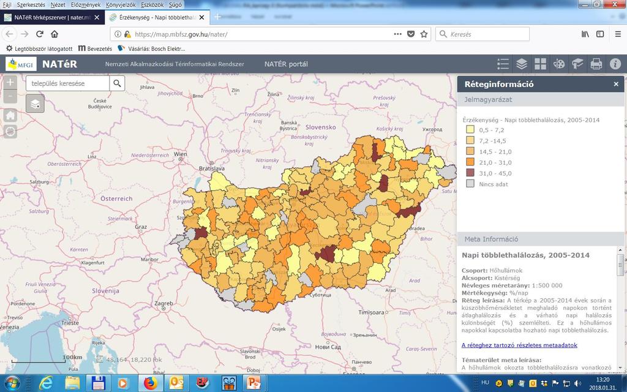Open the Előzmények menu
This screenshot has width=627, height=392.
pos(86,5)
